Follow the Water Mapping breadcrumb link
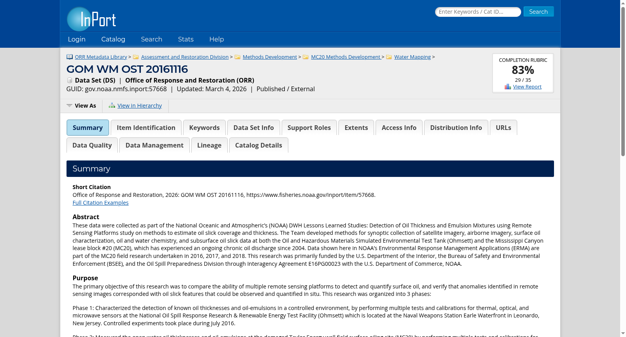Viewport: 626px width, 337px height. coord(412,57)
